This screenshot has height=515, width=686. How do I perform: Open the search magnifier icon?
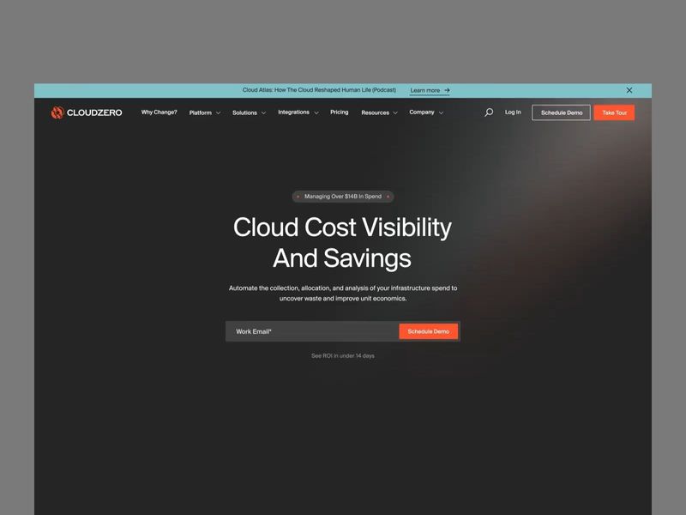489,112
